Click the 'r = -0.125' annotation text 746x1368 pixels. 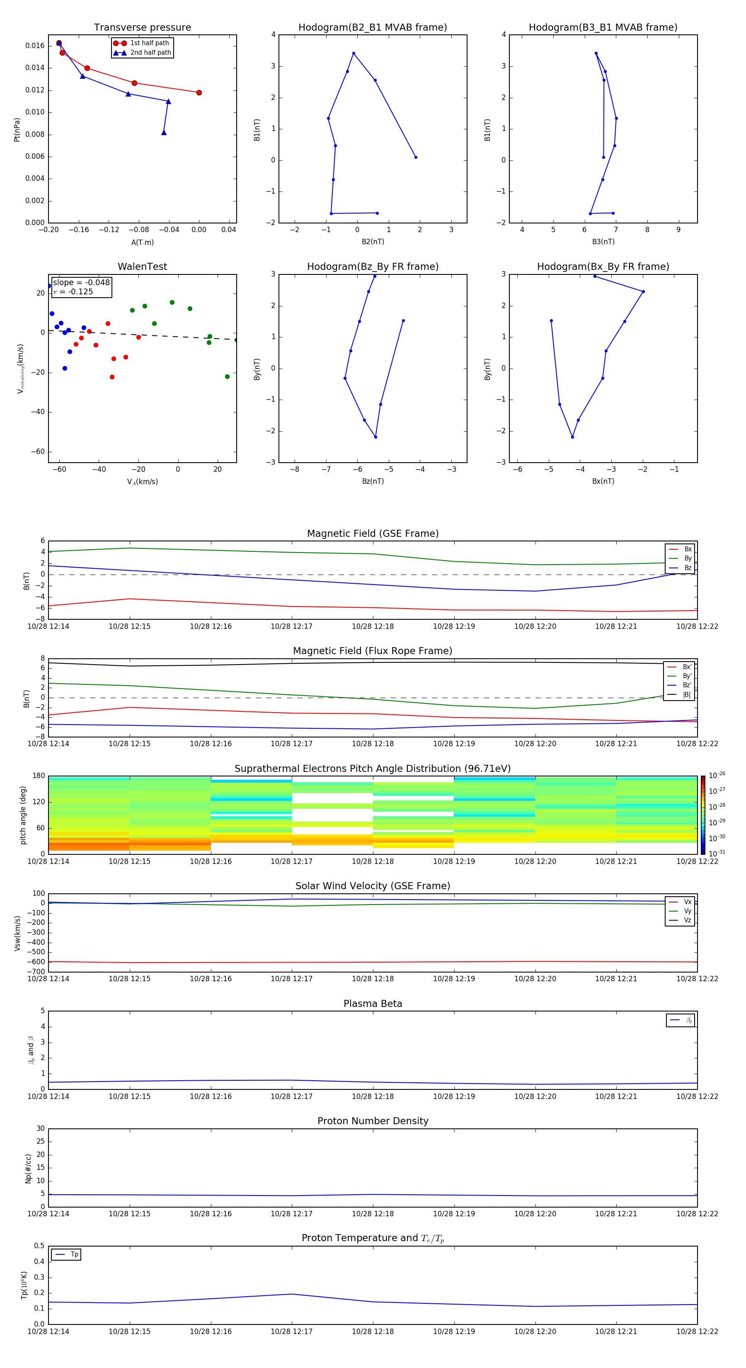pos(73,291)
